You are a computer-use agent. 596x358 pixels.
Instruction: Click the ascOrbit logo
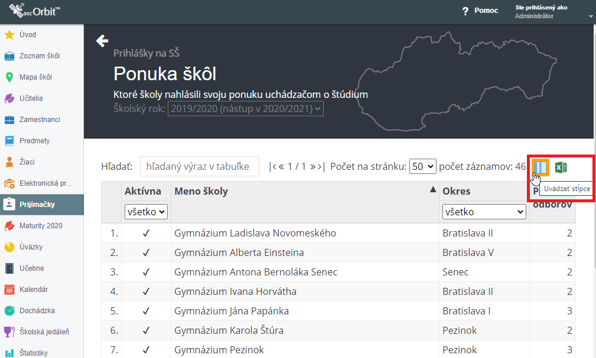pyautogui.click(x=34, y=11)
